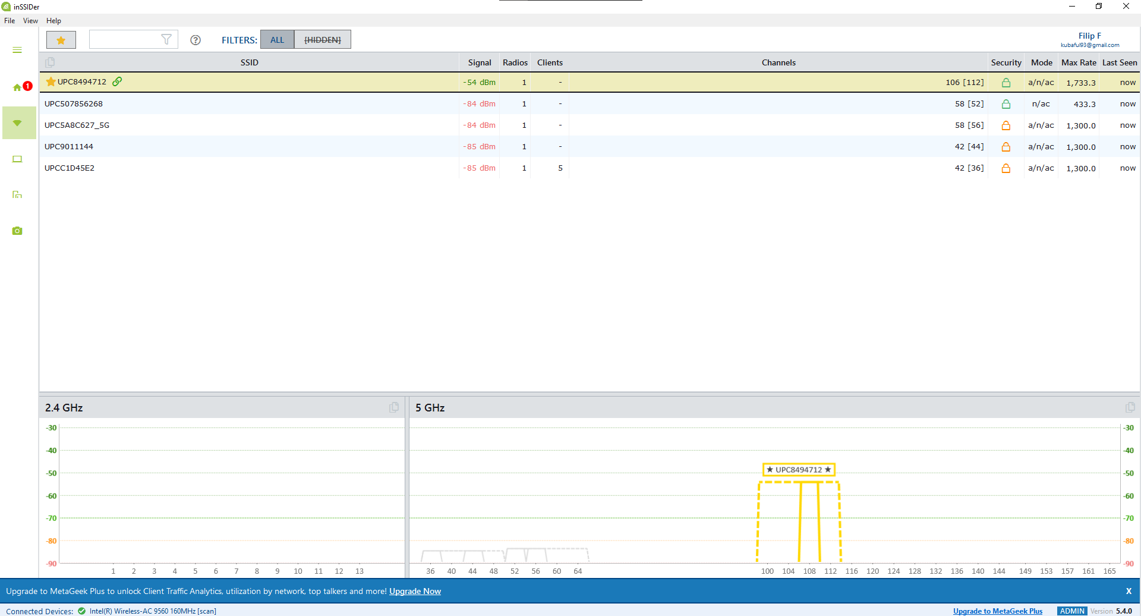
Task: Sort by Clients column header
Action: click(550, 62)
